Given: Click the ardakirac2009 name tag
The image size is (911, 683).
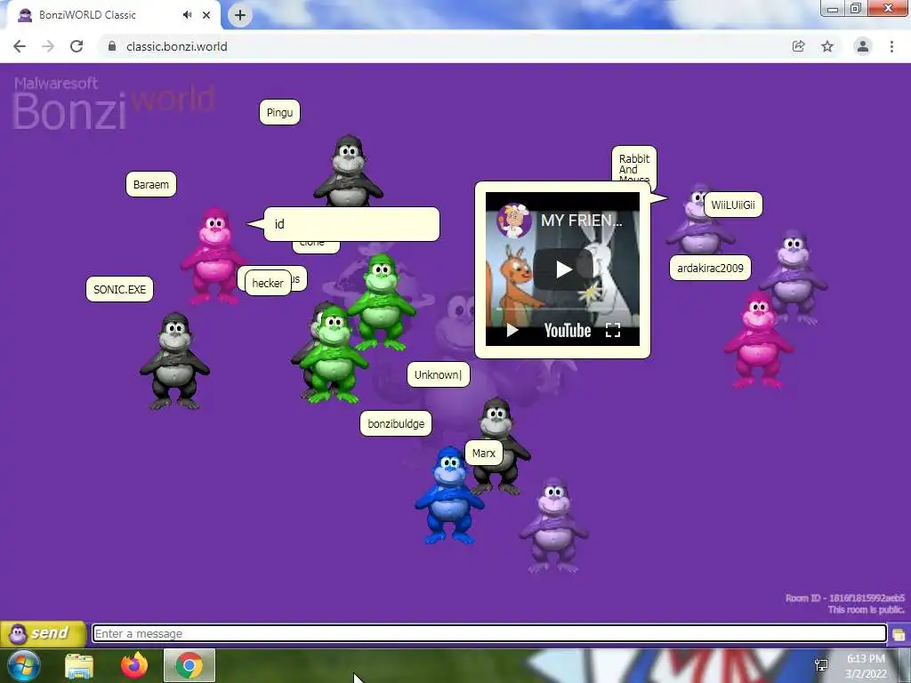Looking at the screenshot, I should pos(710,268).
